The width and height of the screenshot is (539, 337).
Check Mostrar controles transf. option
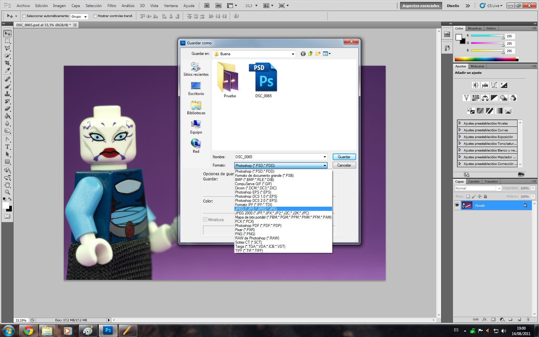point(95,16)
